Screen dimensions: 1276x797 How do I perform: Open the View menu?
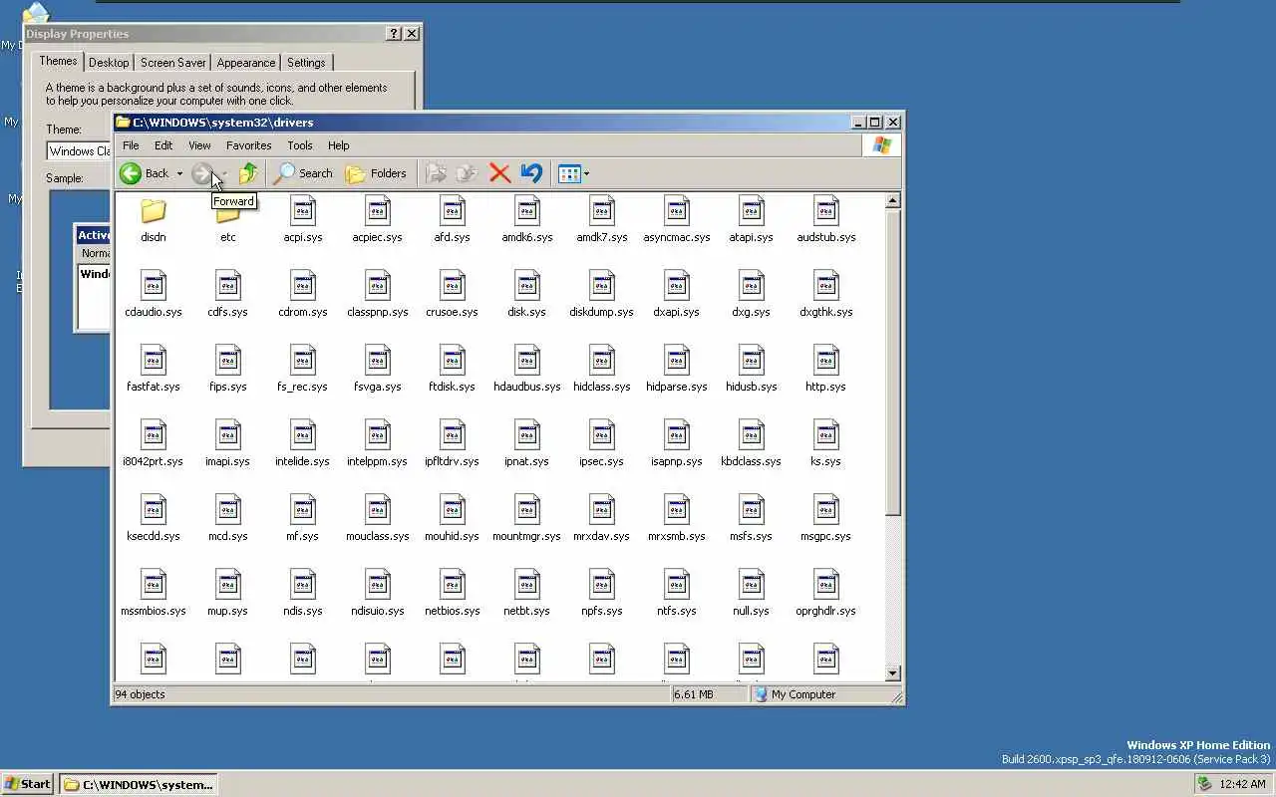(199, 145)
